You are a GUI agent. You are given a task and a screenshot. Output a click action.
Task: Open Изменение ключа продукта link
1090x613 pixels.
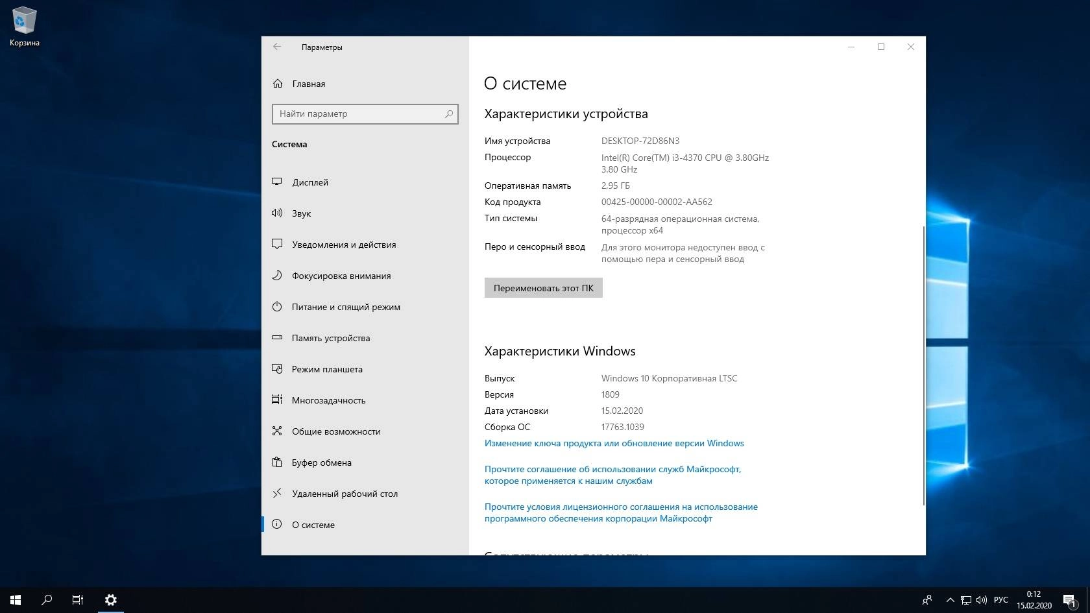coord(614,443)
